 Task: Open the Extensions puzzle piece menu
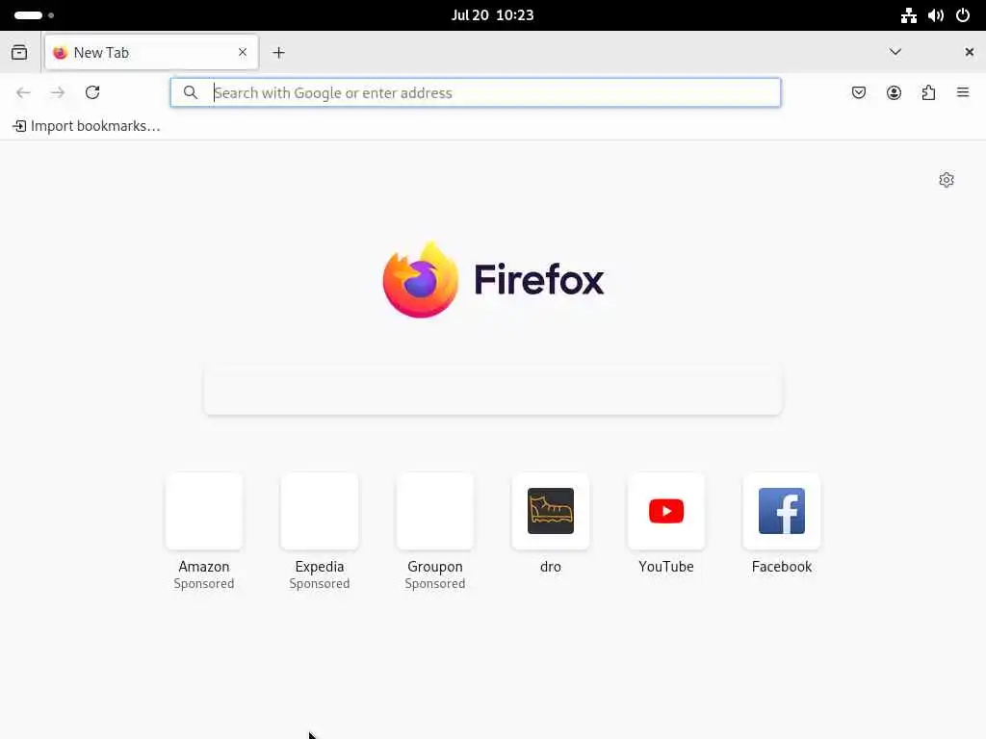(928, 92)
